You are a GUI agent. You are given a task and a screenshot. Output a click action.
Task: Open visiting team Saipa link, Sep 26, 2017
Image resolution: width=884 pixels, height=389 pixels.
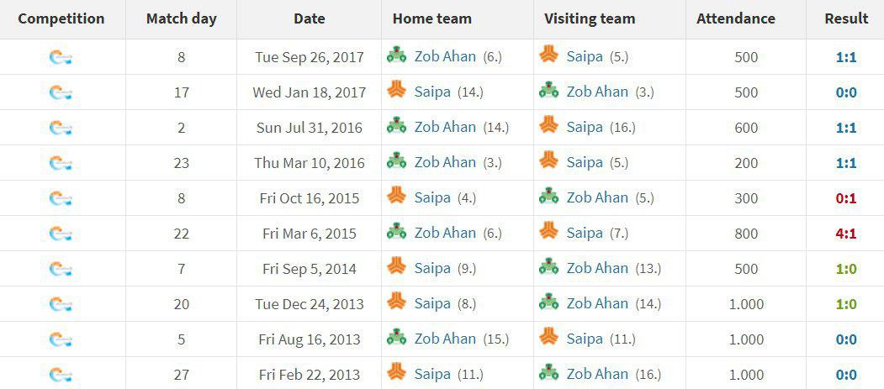tap(585, 57)
